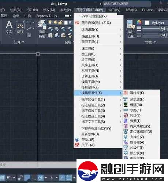Screen dimensions: 168x183
Task: Expand 线工具(I) submenu arrow
Action: [120, 49]
